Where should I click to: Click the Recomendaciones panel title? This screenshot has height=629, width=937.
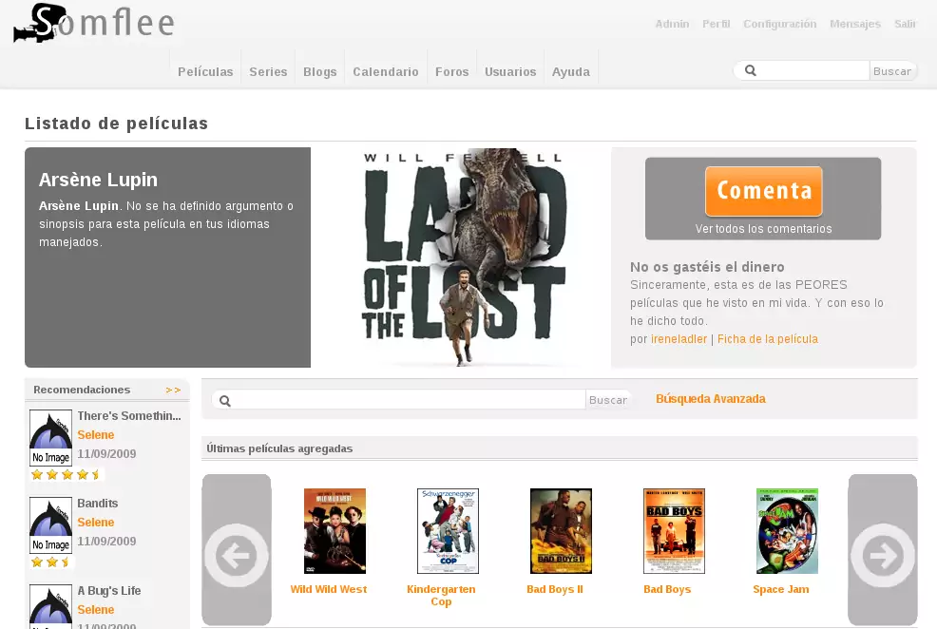82,390
